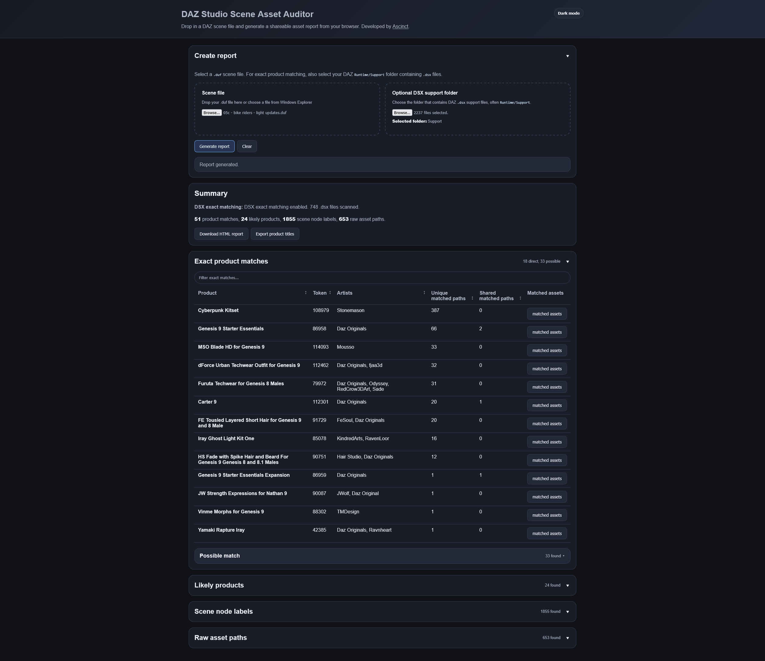The image size is (765, 661).
Task: Select the TMDesign artist cell
Action: pos(348,512)
